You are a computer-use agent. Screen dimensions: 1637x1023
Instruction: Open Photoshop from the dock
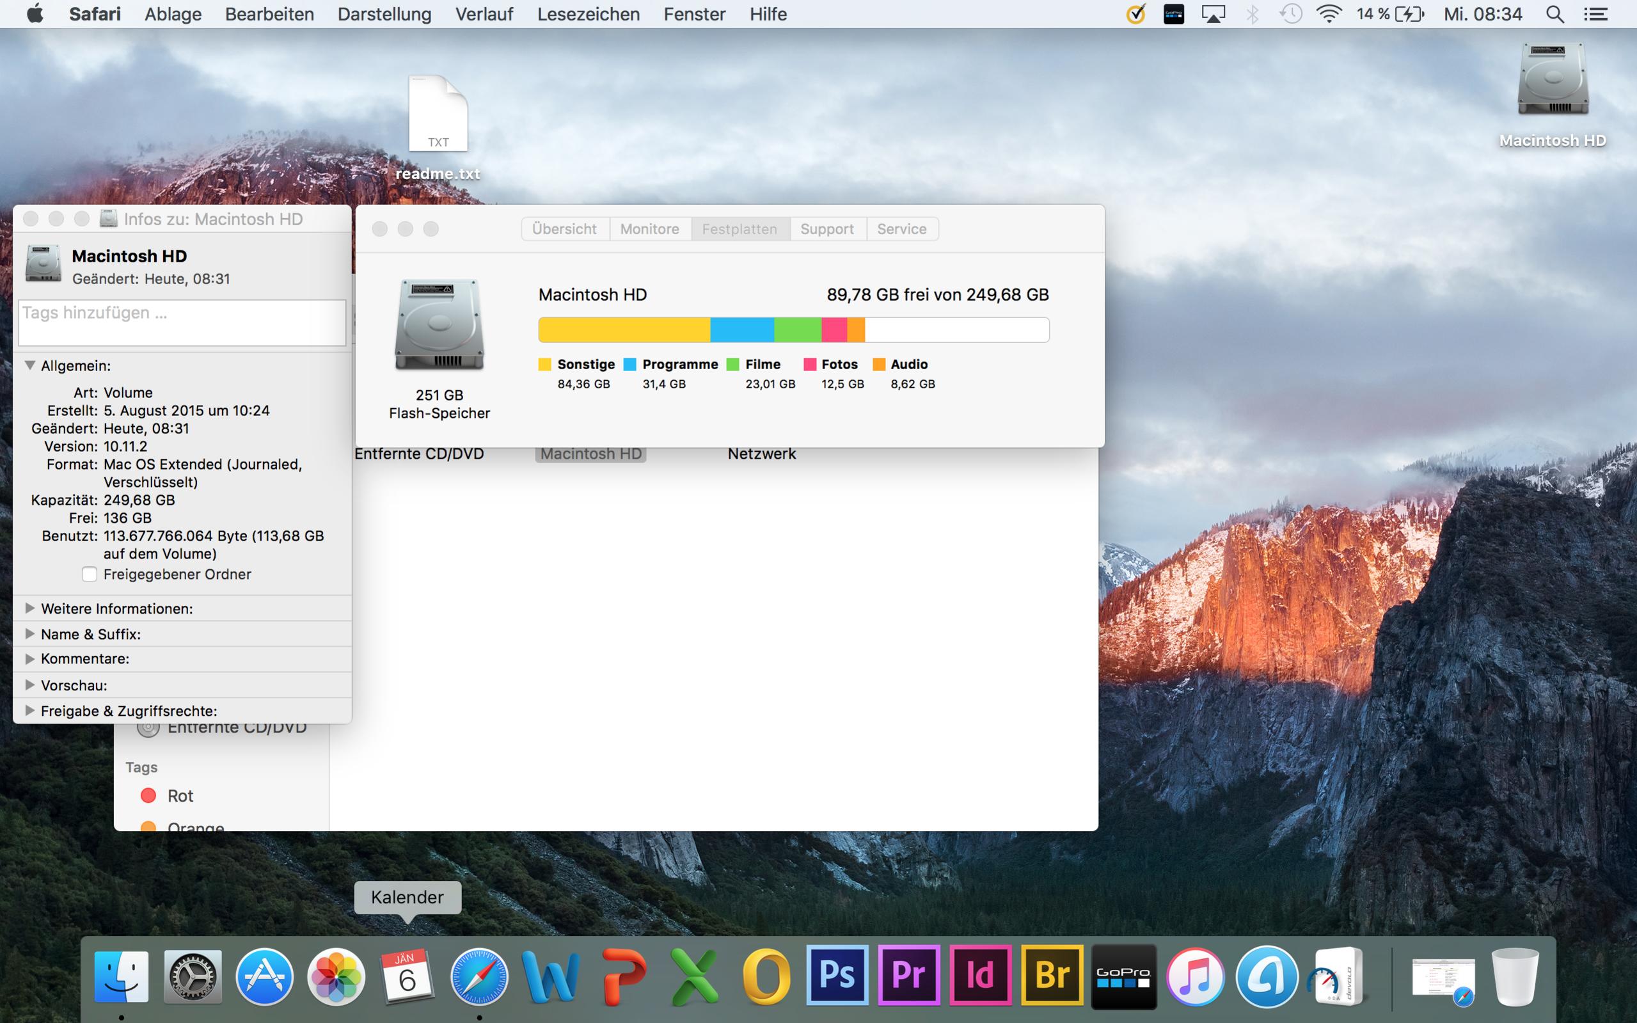point(837,975)
